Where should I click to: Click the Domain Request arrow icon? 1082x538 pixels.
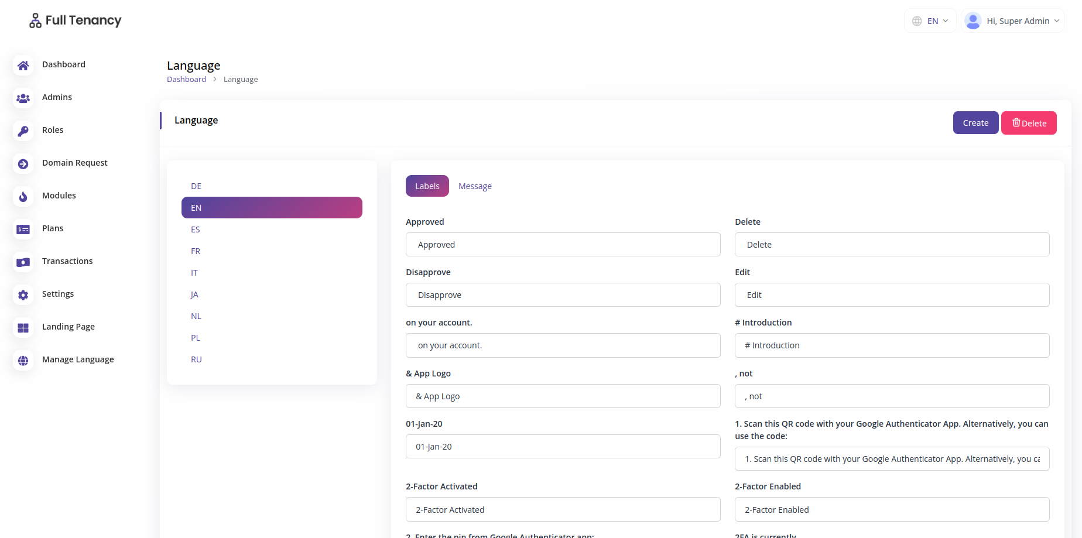(23, 164)
